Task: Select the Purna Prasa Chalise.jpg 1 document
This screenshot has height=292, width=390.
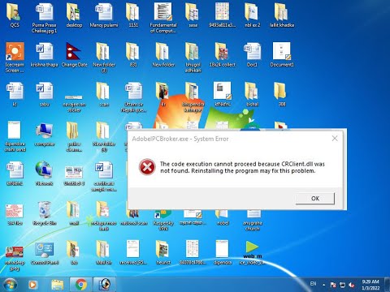Action: tap(44, 18)
